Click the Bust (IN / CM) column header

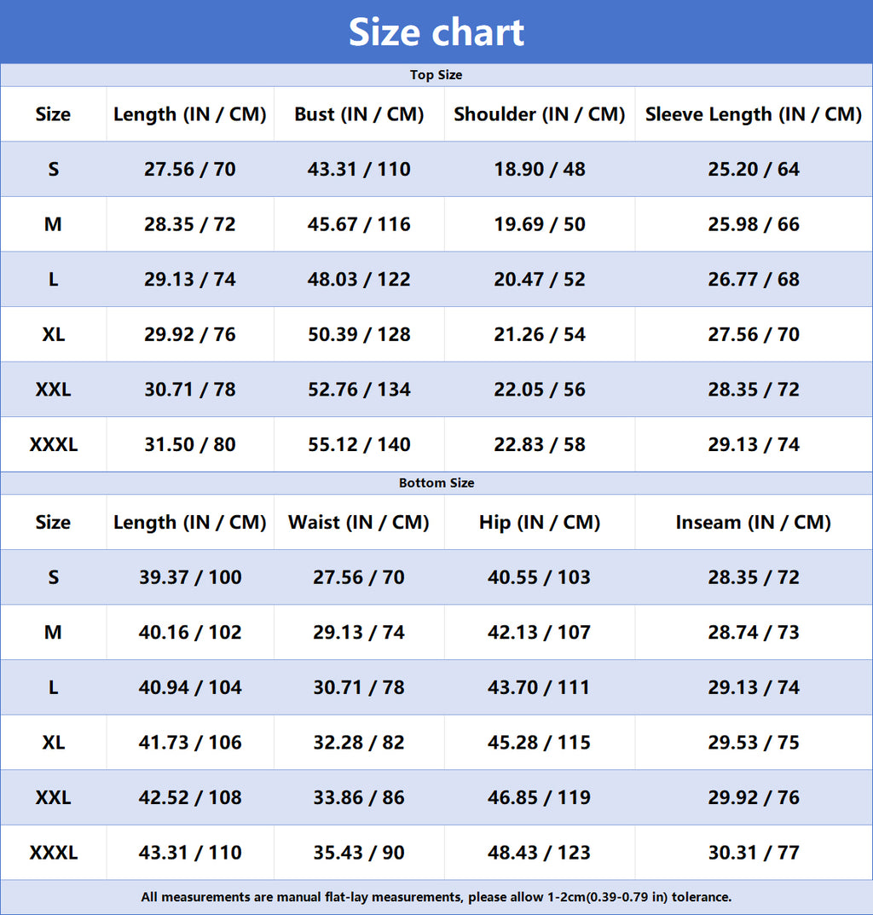point(359,114)
